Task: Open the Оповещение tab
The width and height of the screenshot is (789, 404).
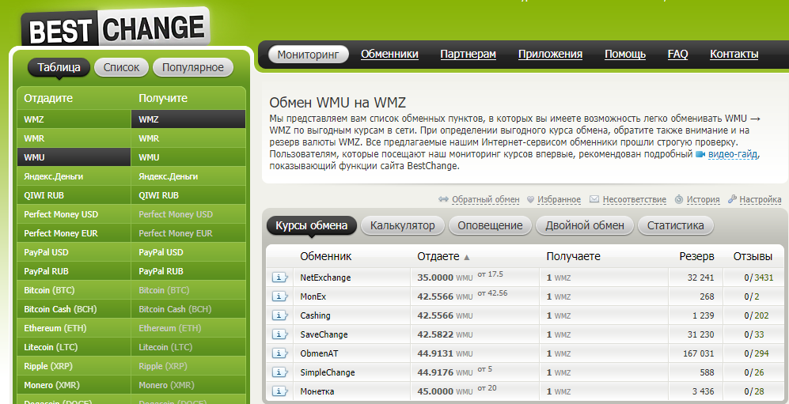Action: pos(490,225)
